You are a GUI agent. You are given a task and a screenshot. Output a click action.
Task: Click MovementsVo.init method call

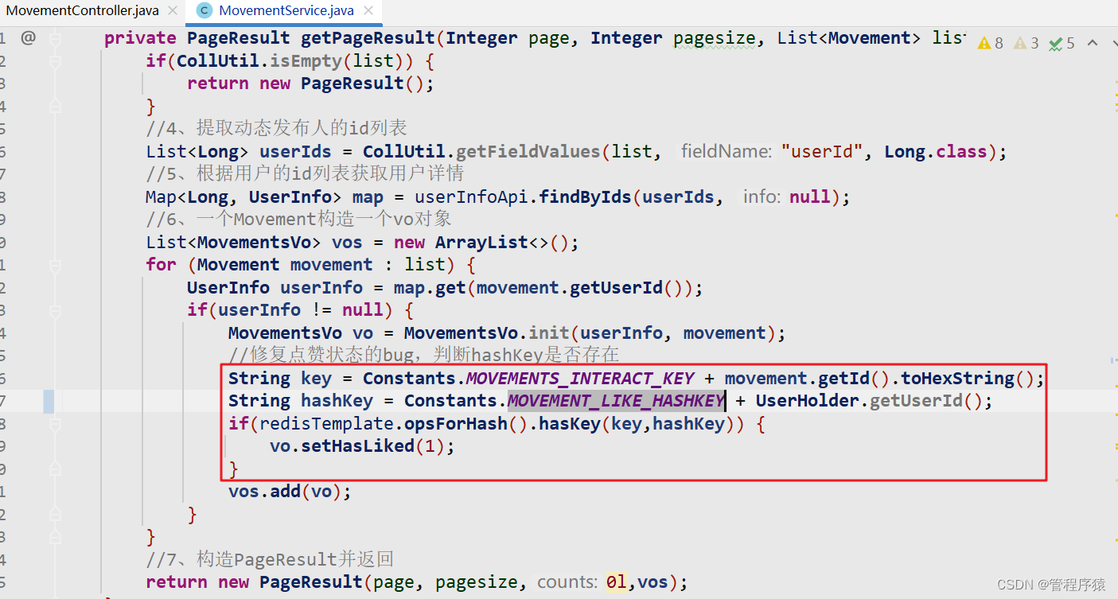point(488,333)
